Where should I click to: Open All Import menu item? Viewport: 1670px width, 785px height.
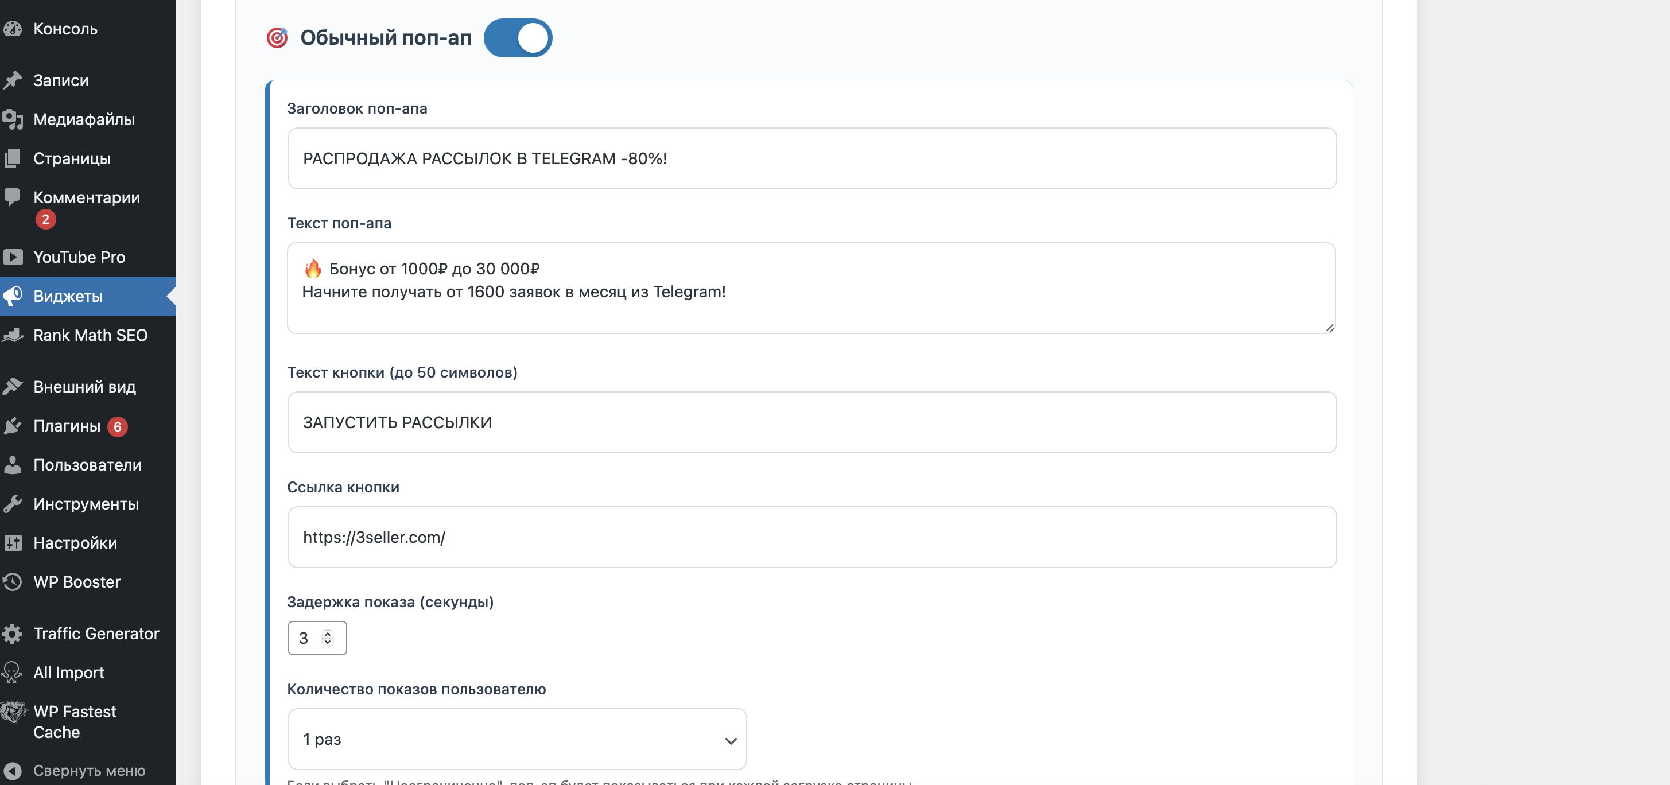88,672
